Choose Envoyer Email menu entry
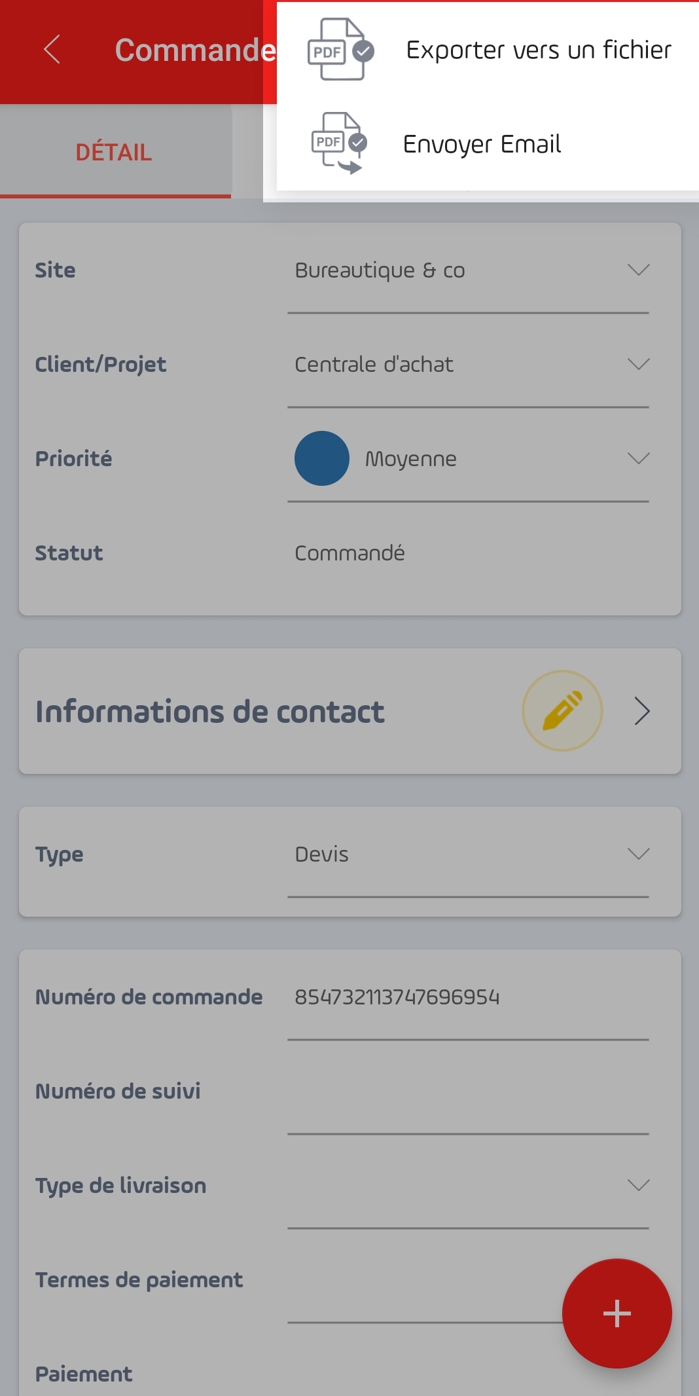Image resolution: width=699 pixels, height=1396 pixels. pyautogui.click(x=482, y=144)
